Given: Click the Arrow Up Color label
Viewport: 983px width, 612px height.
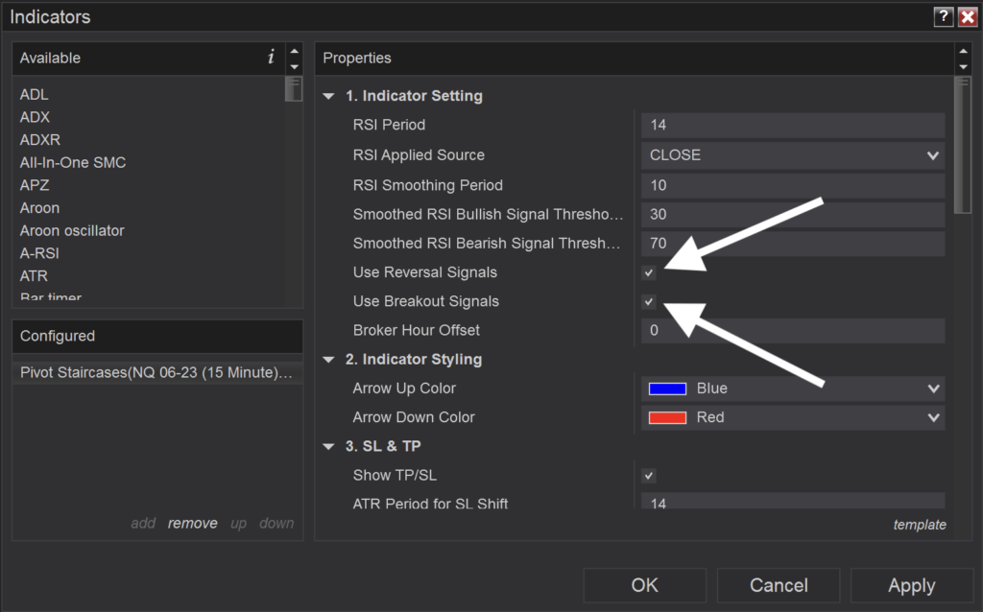Looking at the screenshot, I should (404, 388).
